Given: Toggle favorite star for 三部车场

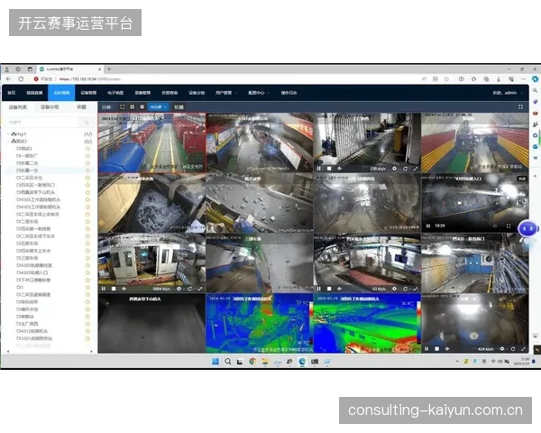Looking at the screenshot, I should coord(87,258).
